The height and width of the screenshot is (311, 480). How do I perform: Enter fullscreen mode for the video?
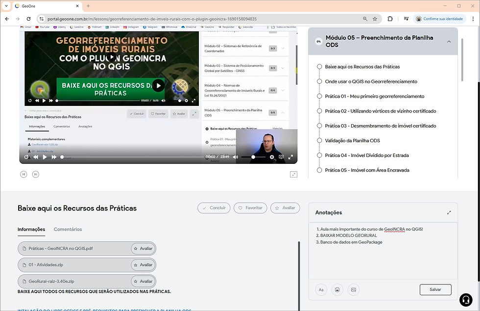(290, 157)
